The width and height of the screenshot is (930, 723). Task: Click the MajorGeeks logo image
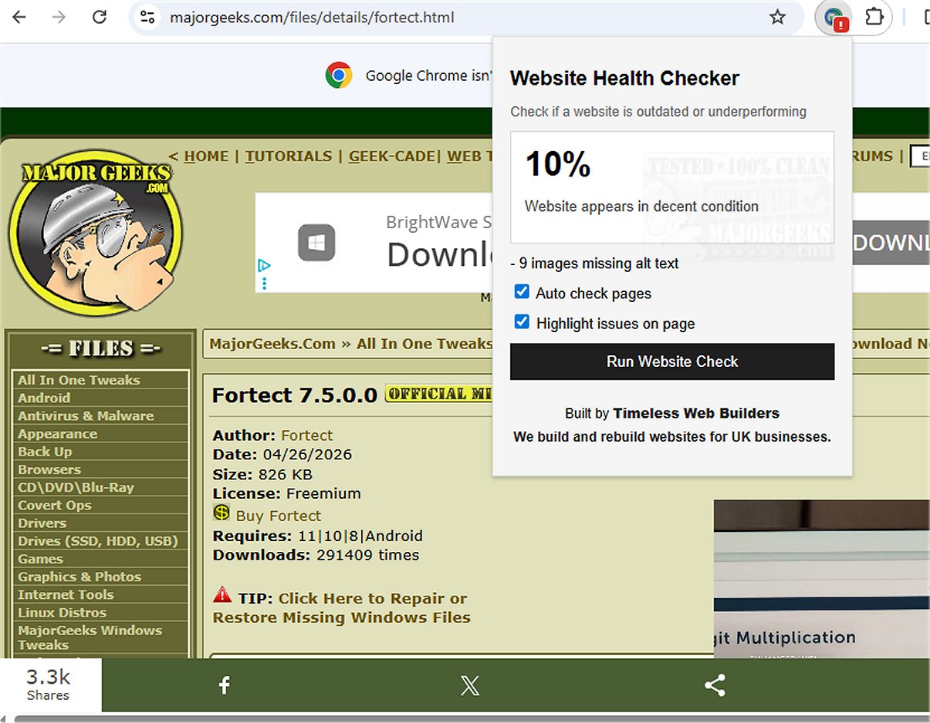(x=95, y=232)
